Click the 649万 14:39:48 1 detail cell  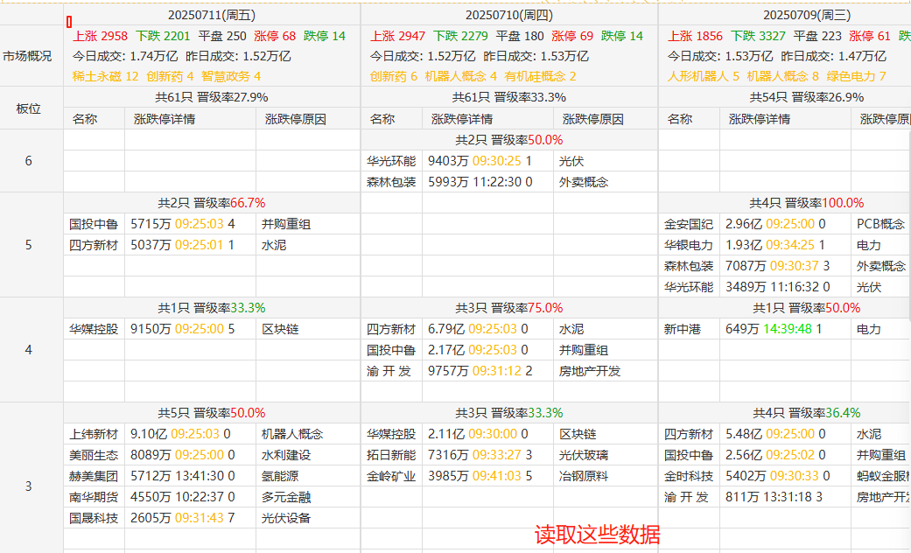pos(774,329)
